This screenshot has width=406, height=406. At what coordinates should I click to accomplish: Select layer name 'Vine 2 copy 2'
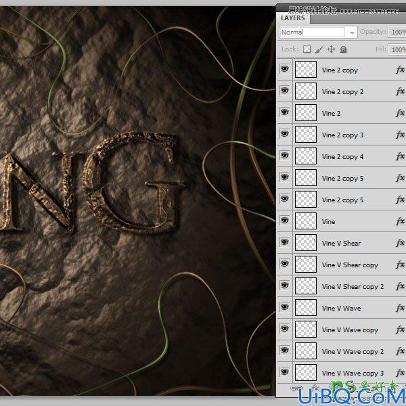point(342,92)
